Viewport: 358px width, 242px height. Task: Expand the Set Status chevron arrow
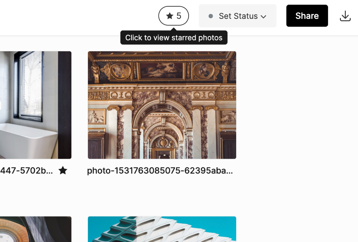pos(263,17)
